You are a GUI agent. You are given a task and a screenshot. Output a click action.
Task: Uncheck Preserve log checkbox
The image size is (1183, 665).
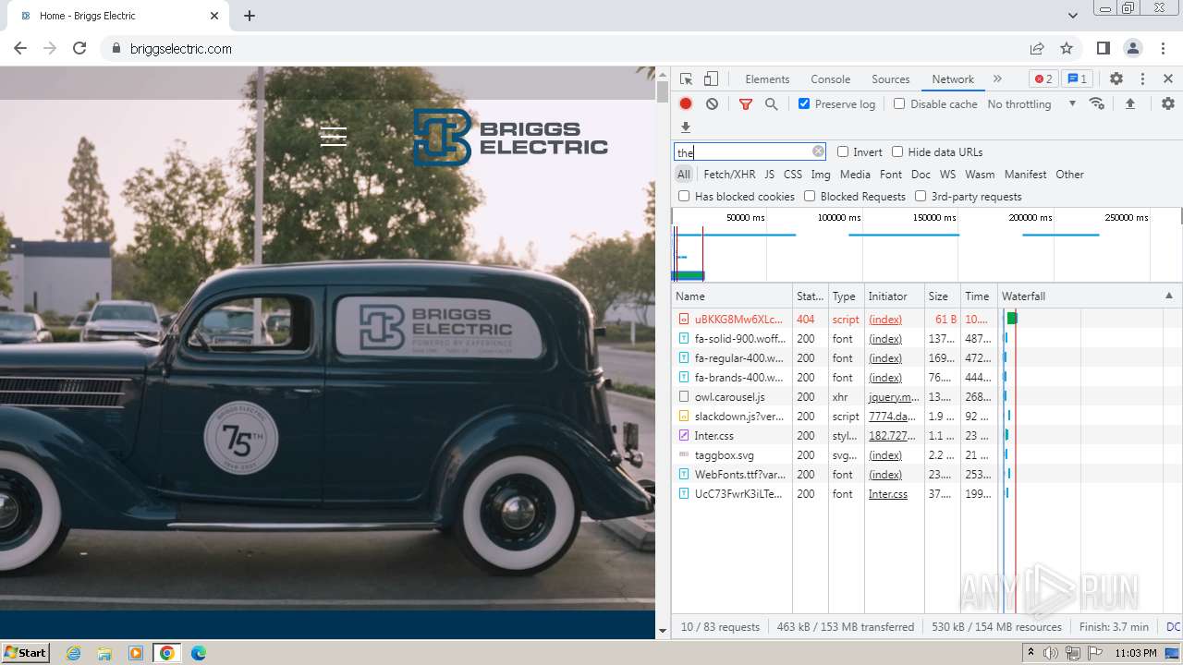[804, 103]
